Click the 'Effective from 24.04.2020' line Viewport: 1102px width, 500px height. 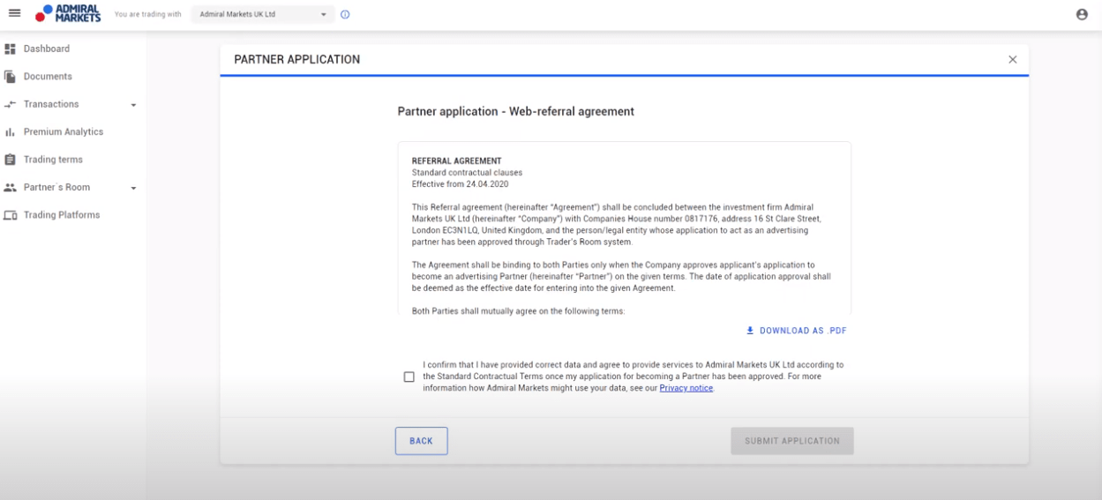tap(461, 184)
